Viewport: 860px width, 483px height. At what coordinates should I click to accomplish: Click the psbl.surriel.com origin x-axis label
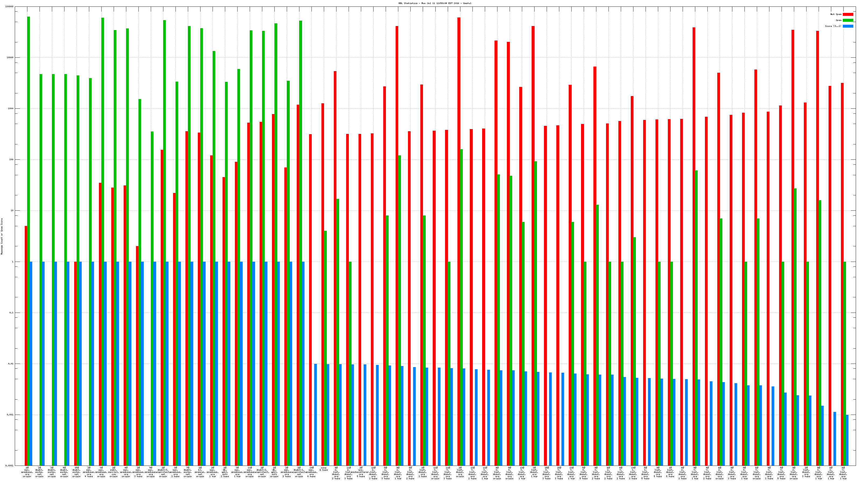(x=113, y=472)
